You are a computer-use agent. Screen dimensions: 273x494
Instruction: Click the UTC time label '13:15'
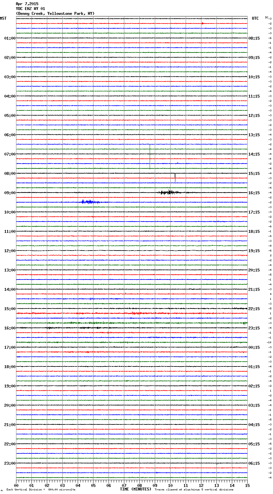click(x=254, y=135)
